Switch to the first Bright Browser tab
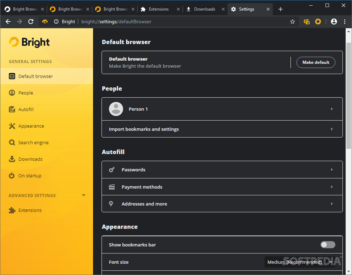Screen dimensions: 352x275 tap(24, 9)
